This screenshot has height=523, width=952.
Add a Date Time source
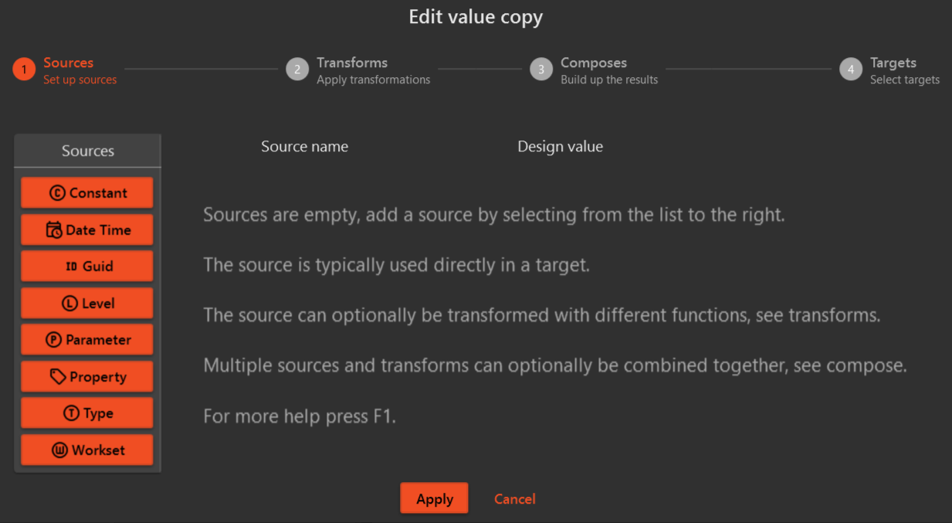(x=86, y=229)
